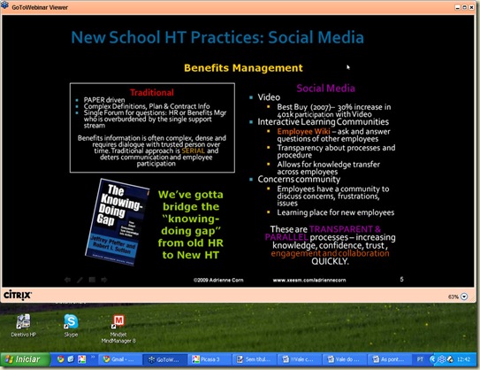This screenshot has height=370, width=480.
Task: Click the green We've gotta bridge text
Action: [x=191, y=225]
